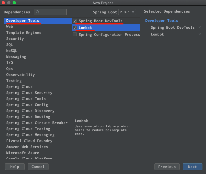This screenshot has width=206, height=174.
Task: Select the Testing category
Action: 38,81
